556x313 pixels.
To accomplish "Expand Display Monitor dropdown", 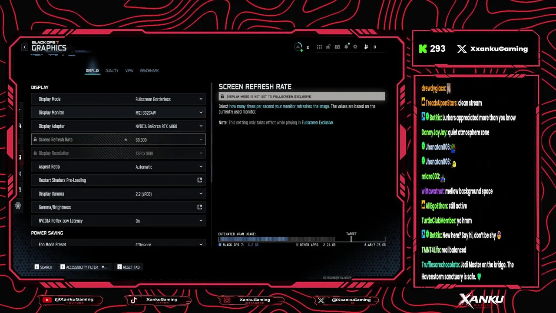I will click(x=201, y=113).
